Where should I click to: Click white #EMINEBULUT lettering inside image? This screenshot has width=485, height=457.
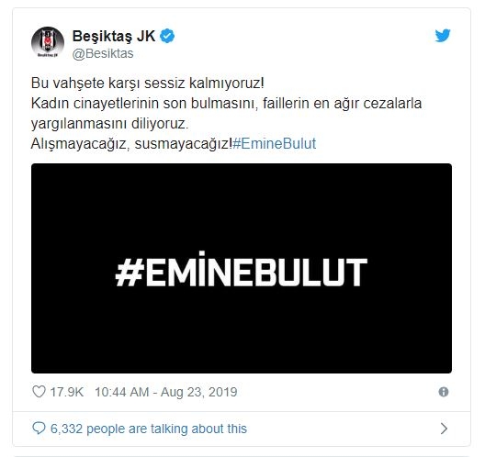tap(242, 270)
